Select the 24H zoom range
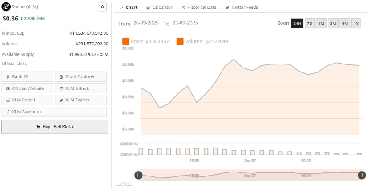 [x=297, y=24]
